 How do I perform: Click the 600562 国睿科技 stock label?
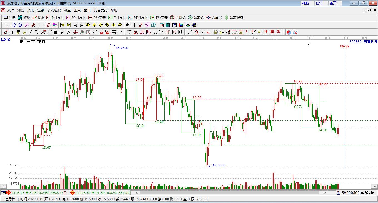pyautogui.click(x=364, y=42)
